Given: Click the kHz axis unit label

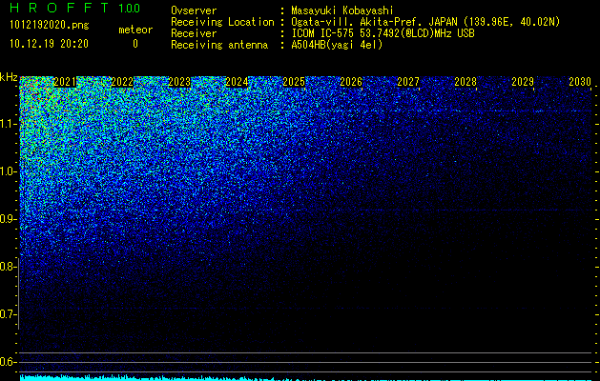Looking at the screenshot, I should [9, 77].
